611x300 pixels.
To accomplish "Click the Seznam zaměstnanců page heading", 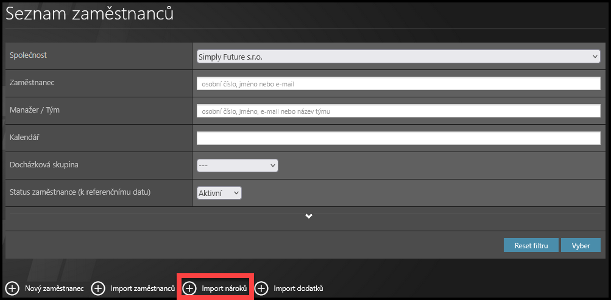I will [x=90, y=14].
